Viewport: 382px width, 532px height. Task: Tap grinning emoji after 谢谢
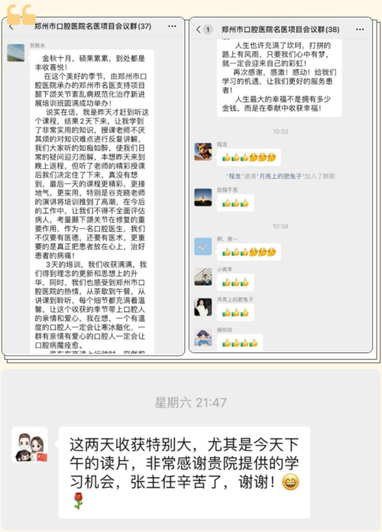point(291,482)
